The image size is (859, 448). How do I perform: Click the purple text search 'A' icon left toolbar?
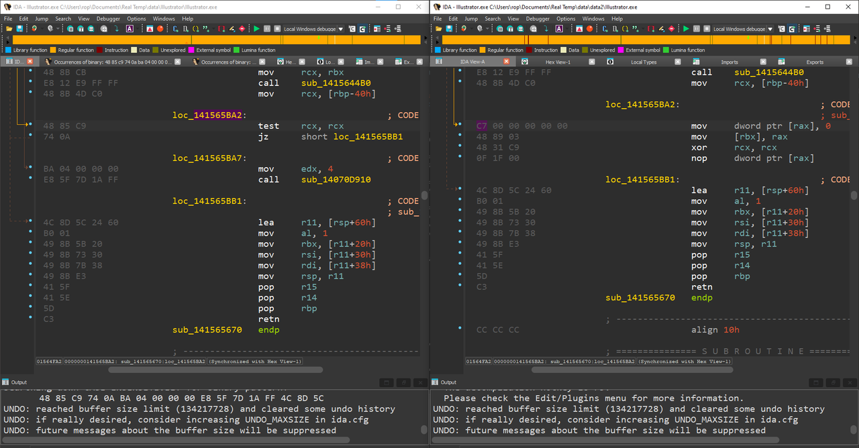[130, 29]
